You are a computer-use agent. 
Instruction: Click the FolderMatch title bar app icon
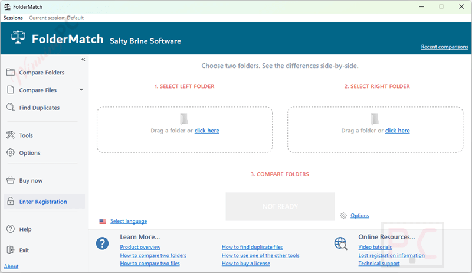7,6
